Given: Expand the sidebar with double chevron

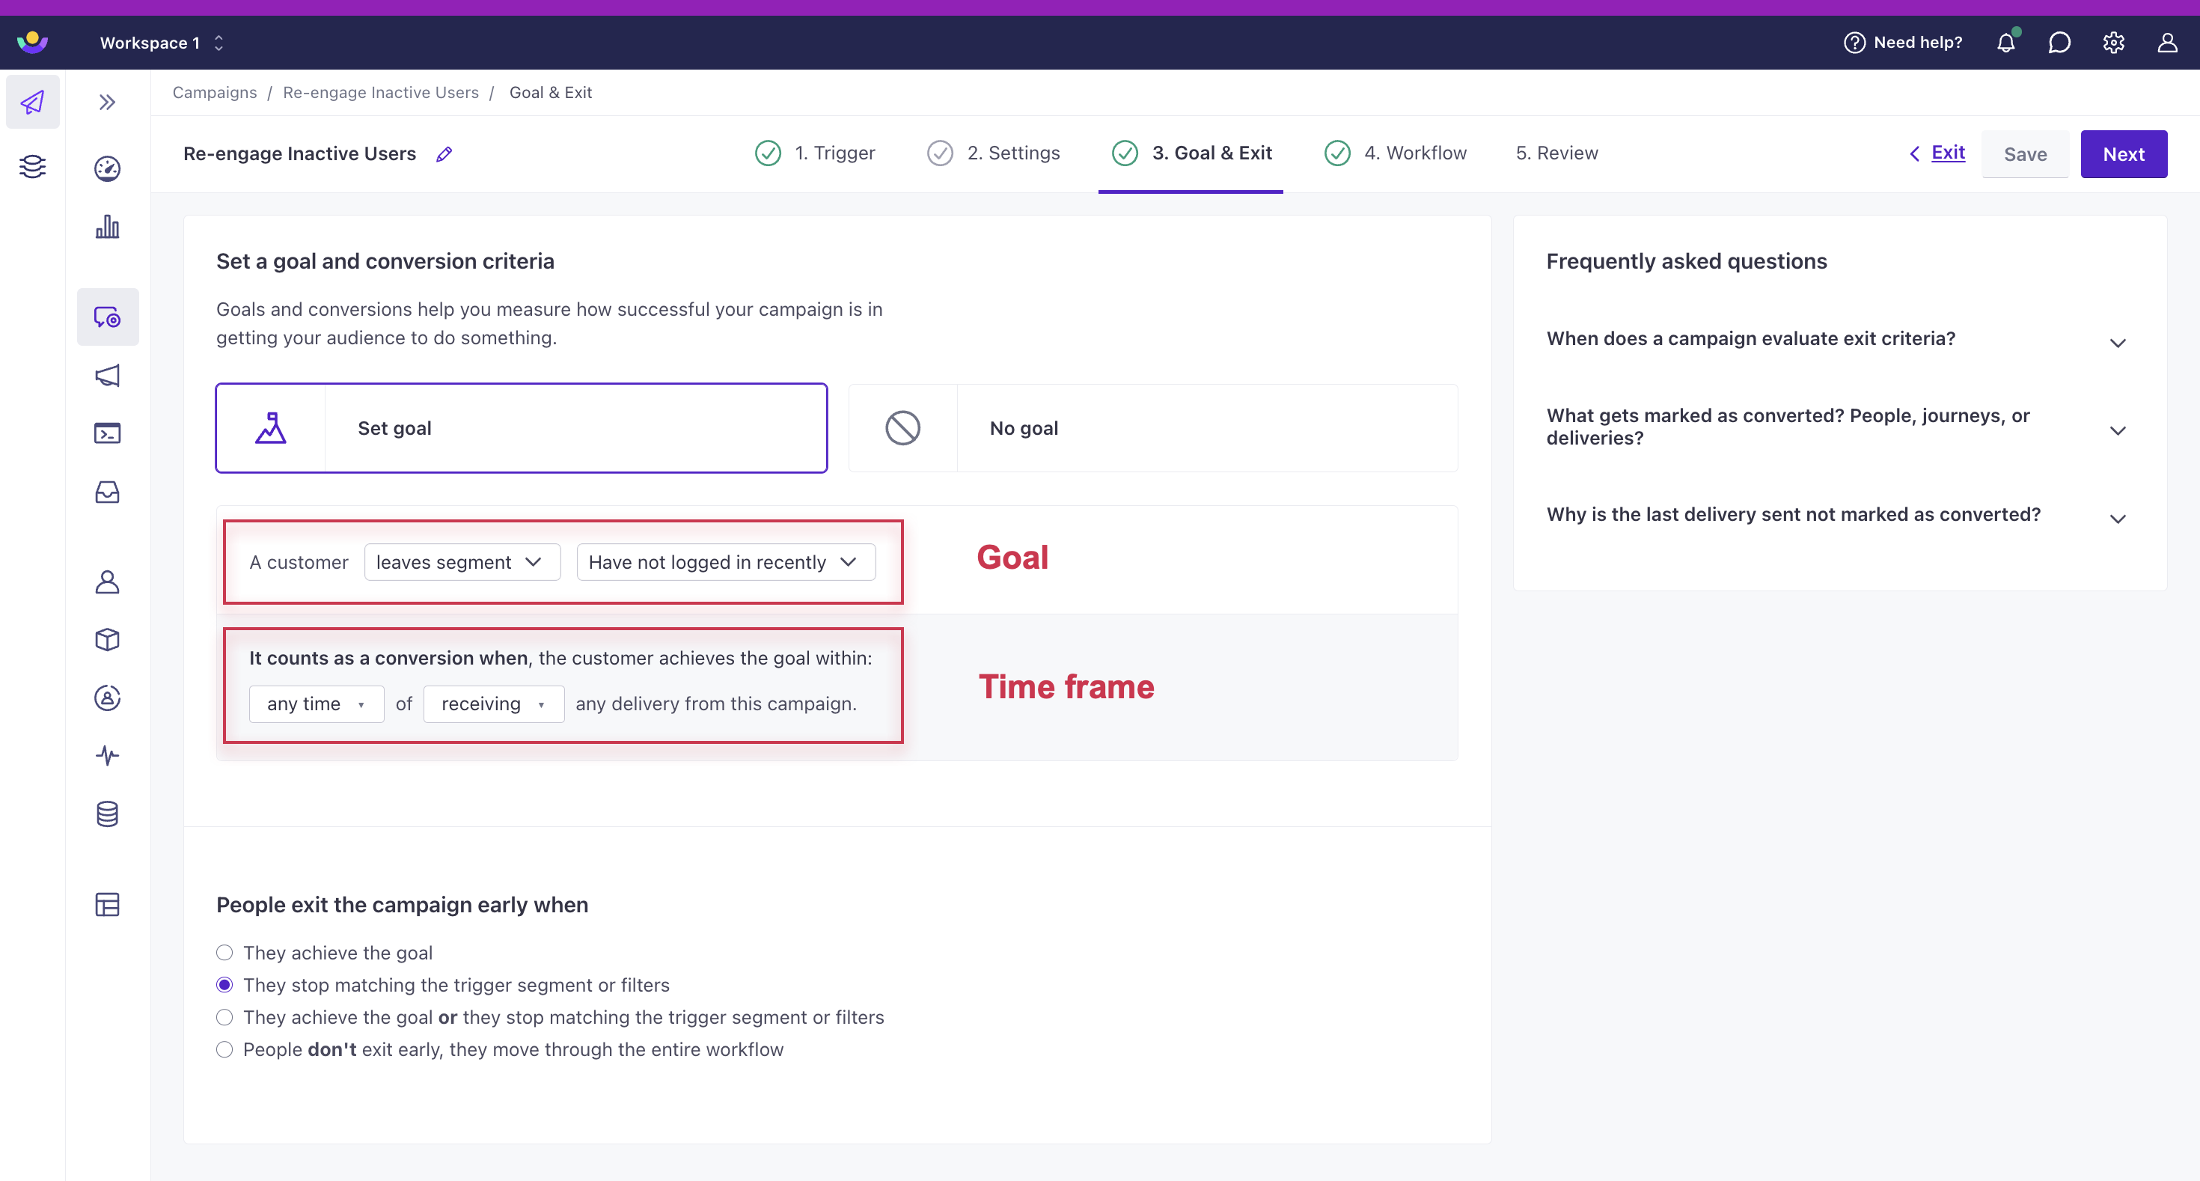Looking at the screenshot, I should pyautogui.click(x=107, y=103).
